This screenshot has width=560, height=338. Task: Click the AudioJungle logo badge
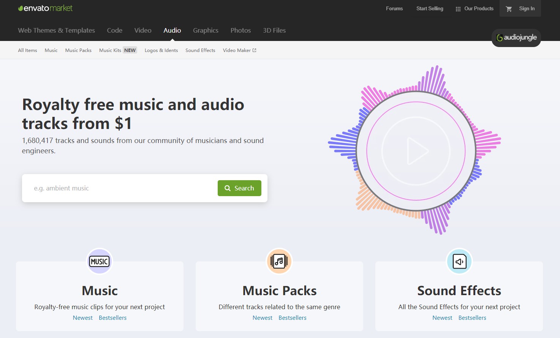pyautogui.click(x=516, y=38)
